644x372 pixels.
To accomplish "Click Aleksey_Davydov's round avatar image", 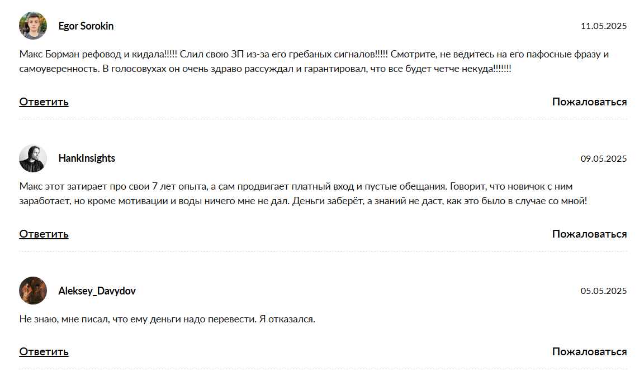I will point(33,291).
